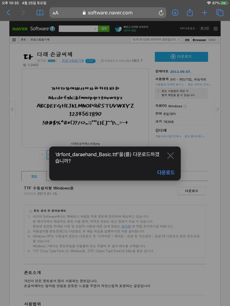230x306 pixels.
Task: Confirm 다운로드 in the download prompt
Action: coord(166,172)
